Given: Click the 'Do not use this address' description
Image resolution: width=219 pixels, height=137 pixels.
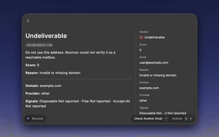Looking at the screenshot, I should (70, 55).
